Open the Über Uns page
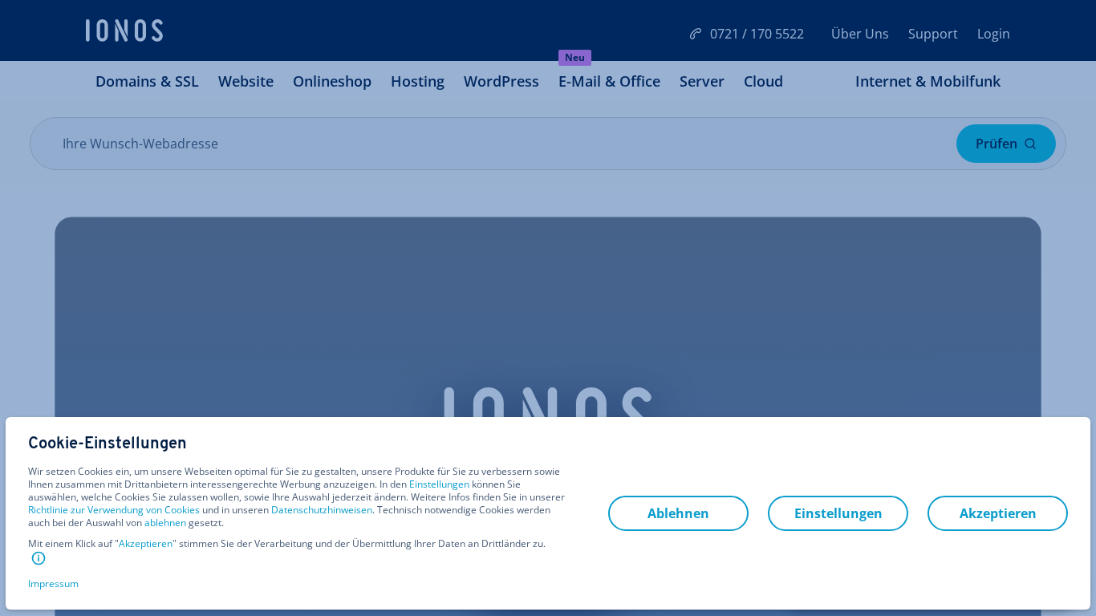The width and height of the screenshot is (1096, 616). tap(860, 34)
